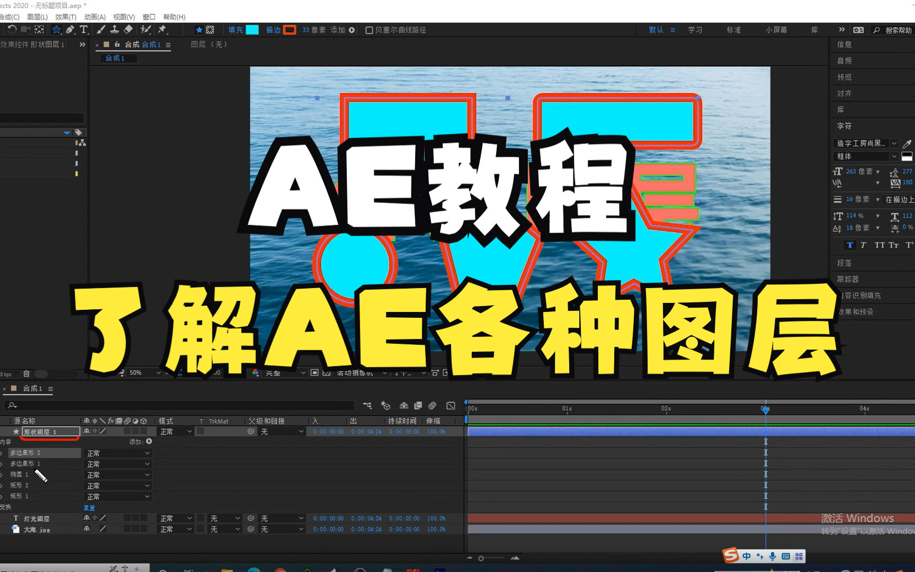Open the blending mode dropdown for 多边星形 2

coord(118,453)
